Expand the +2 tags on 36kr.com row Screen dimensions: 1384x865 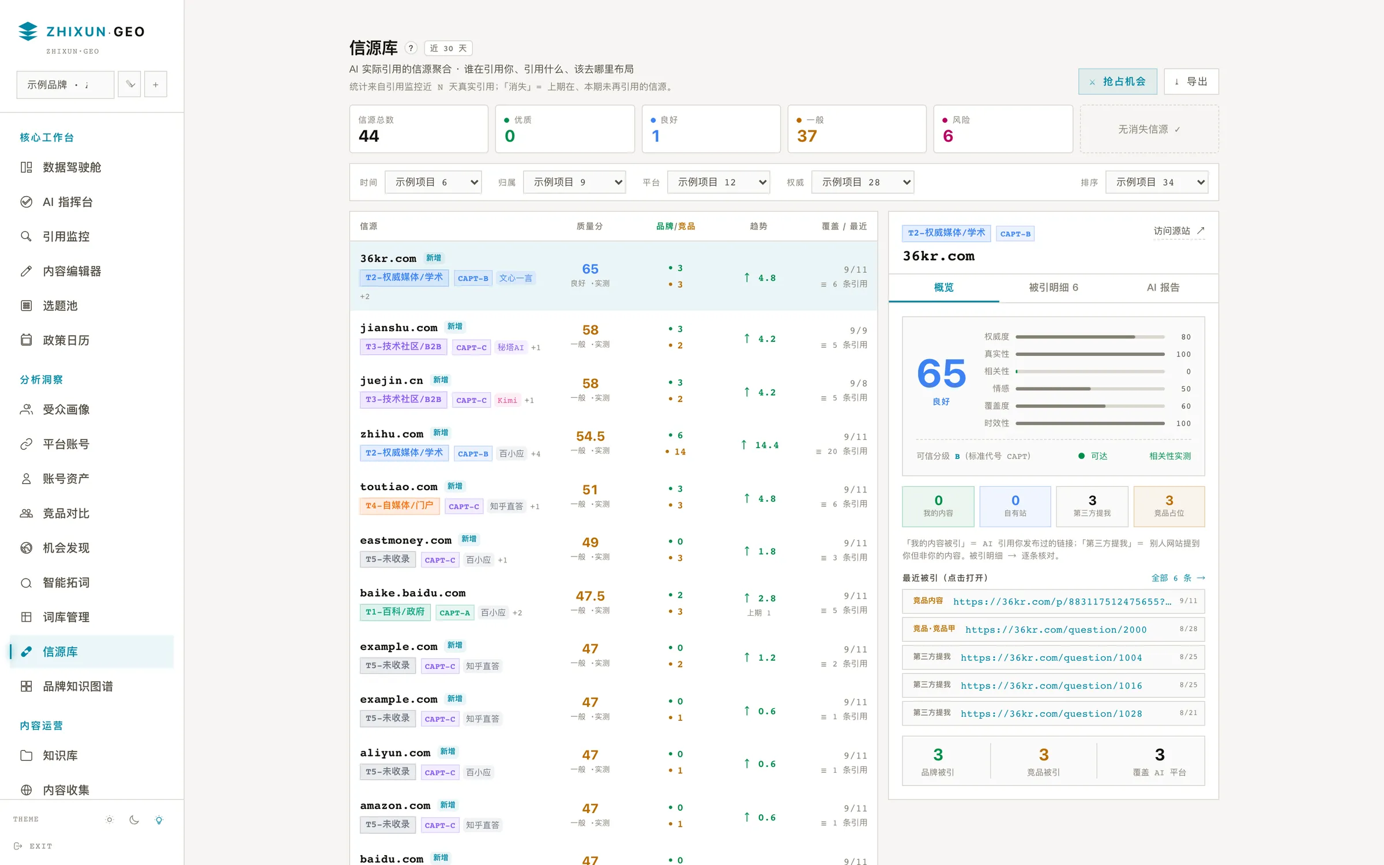pyautogui.click(x=365, y=296)
